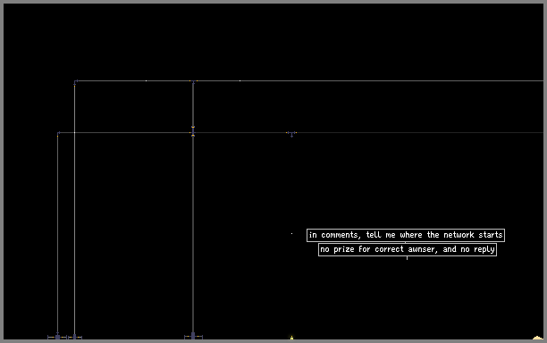Select the dim lower horizontal wire right of the isolated T-junction
This screenshot has height=343, width=547.
420,132
